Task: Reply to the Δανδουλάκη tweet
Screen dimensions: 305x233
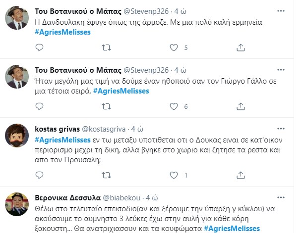Action: click(x=41, y=48)
